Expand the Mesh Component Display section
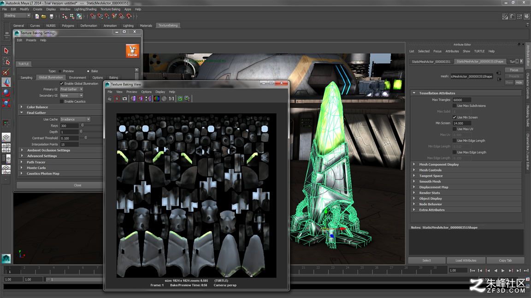531x298 pixels. (x=414, y=164)
